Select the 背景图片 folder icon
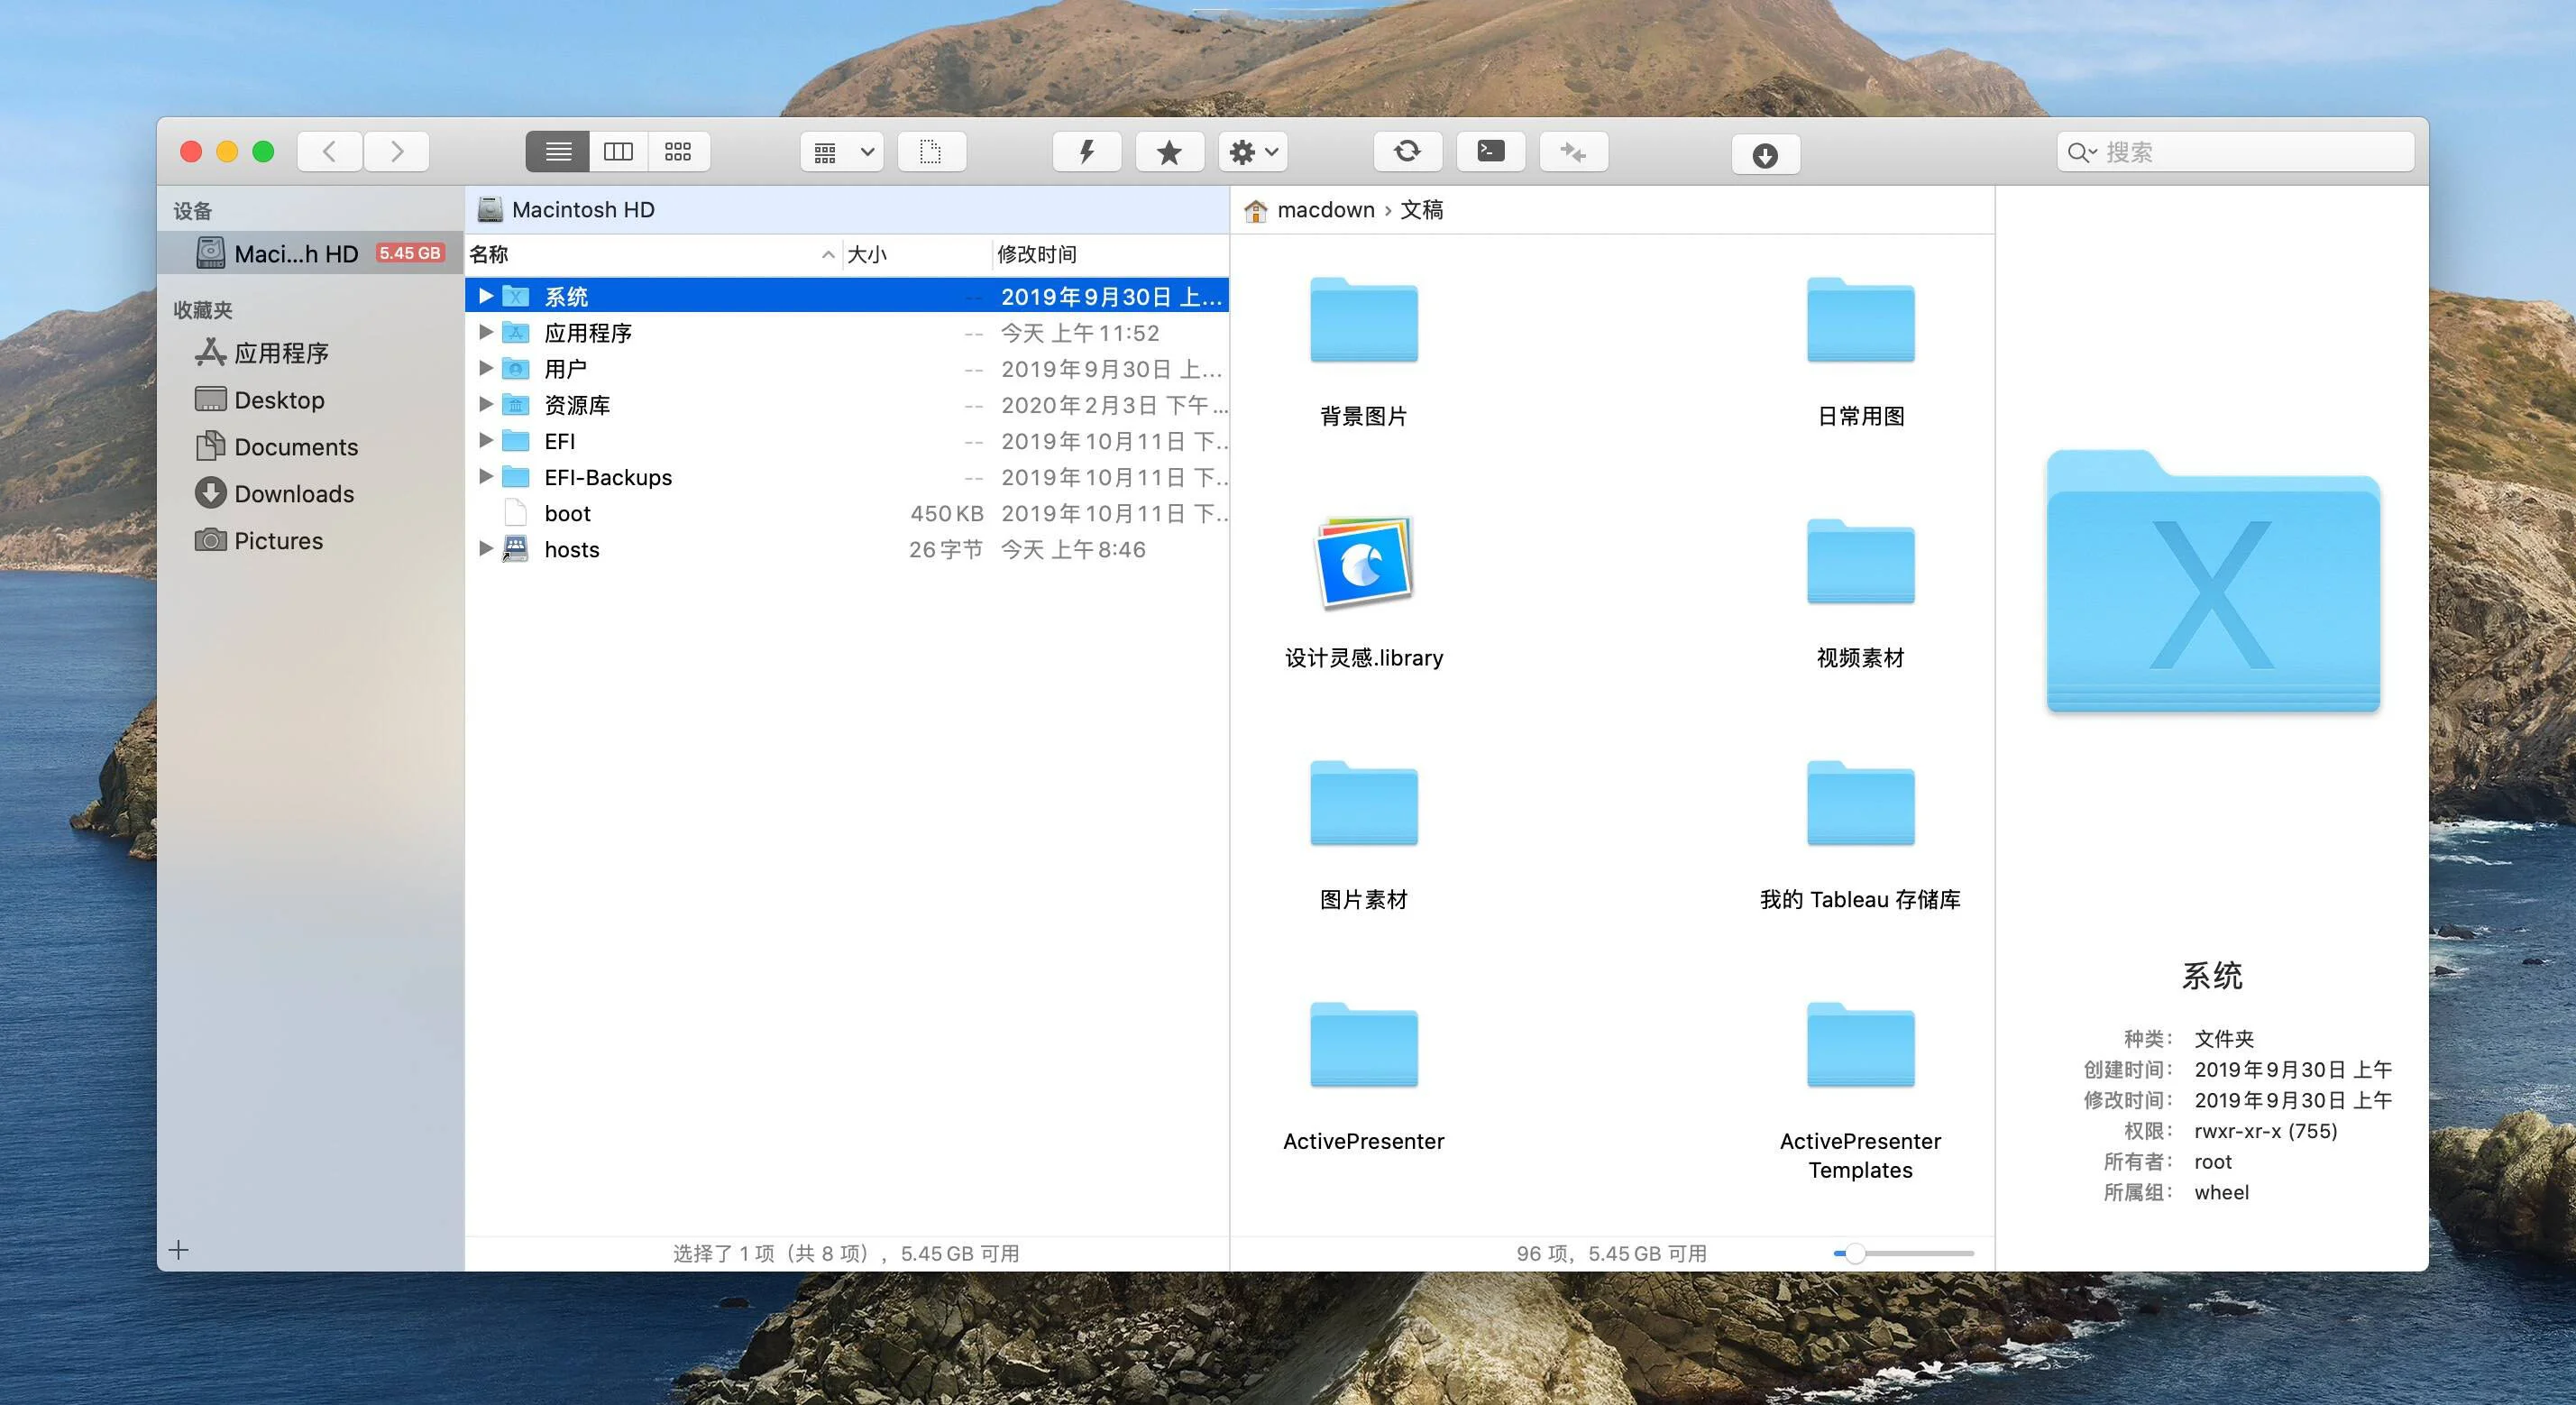 point(1364,320)
